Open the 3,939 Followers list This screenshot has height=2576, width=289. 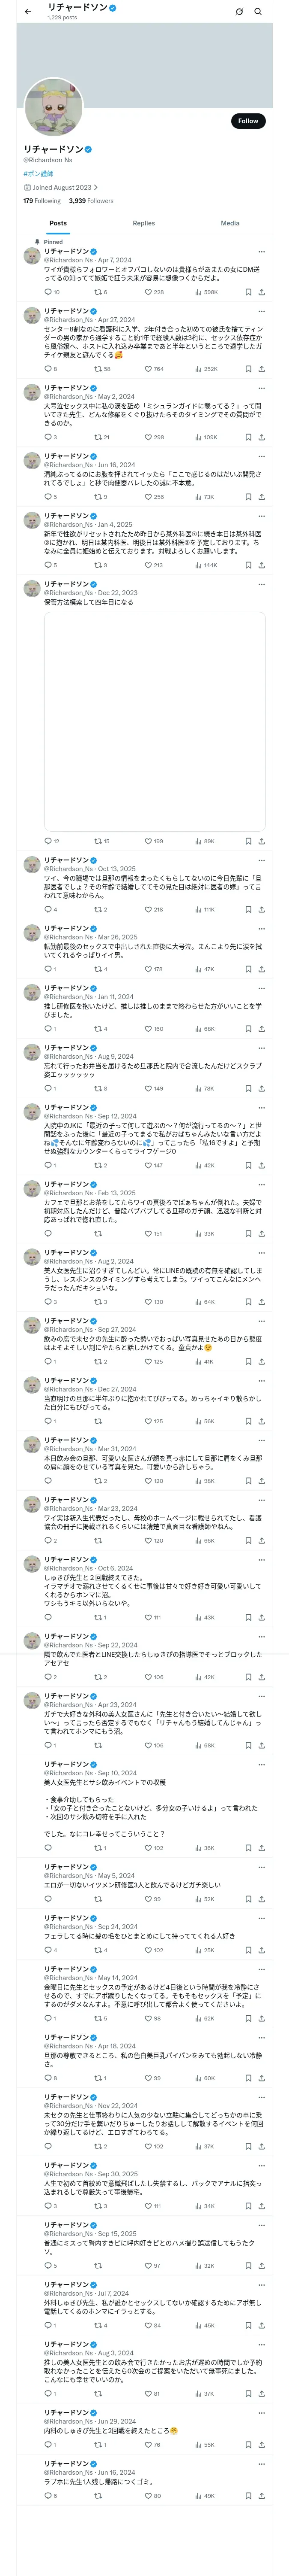91,201
